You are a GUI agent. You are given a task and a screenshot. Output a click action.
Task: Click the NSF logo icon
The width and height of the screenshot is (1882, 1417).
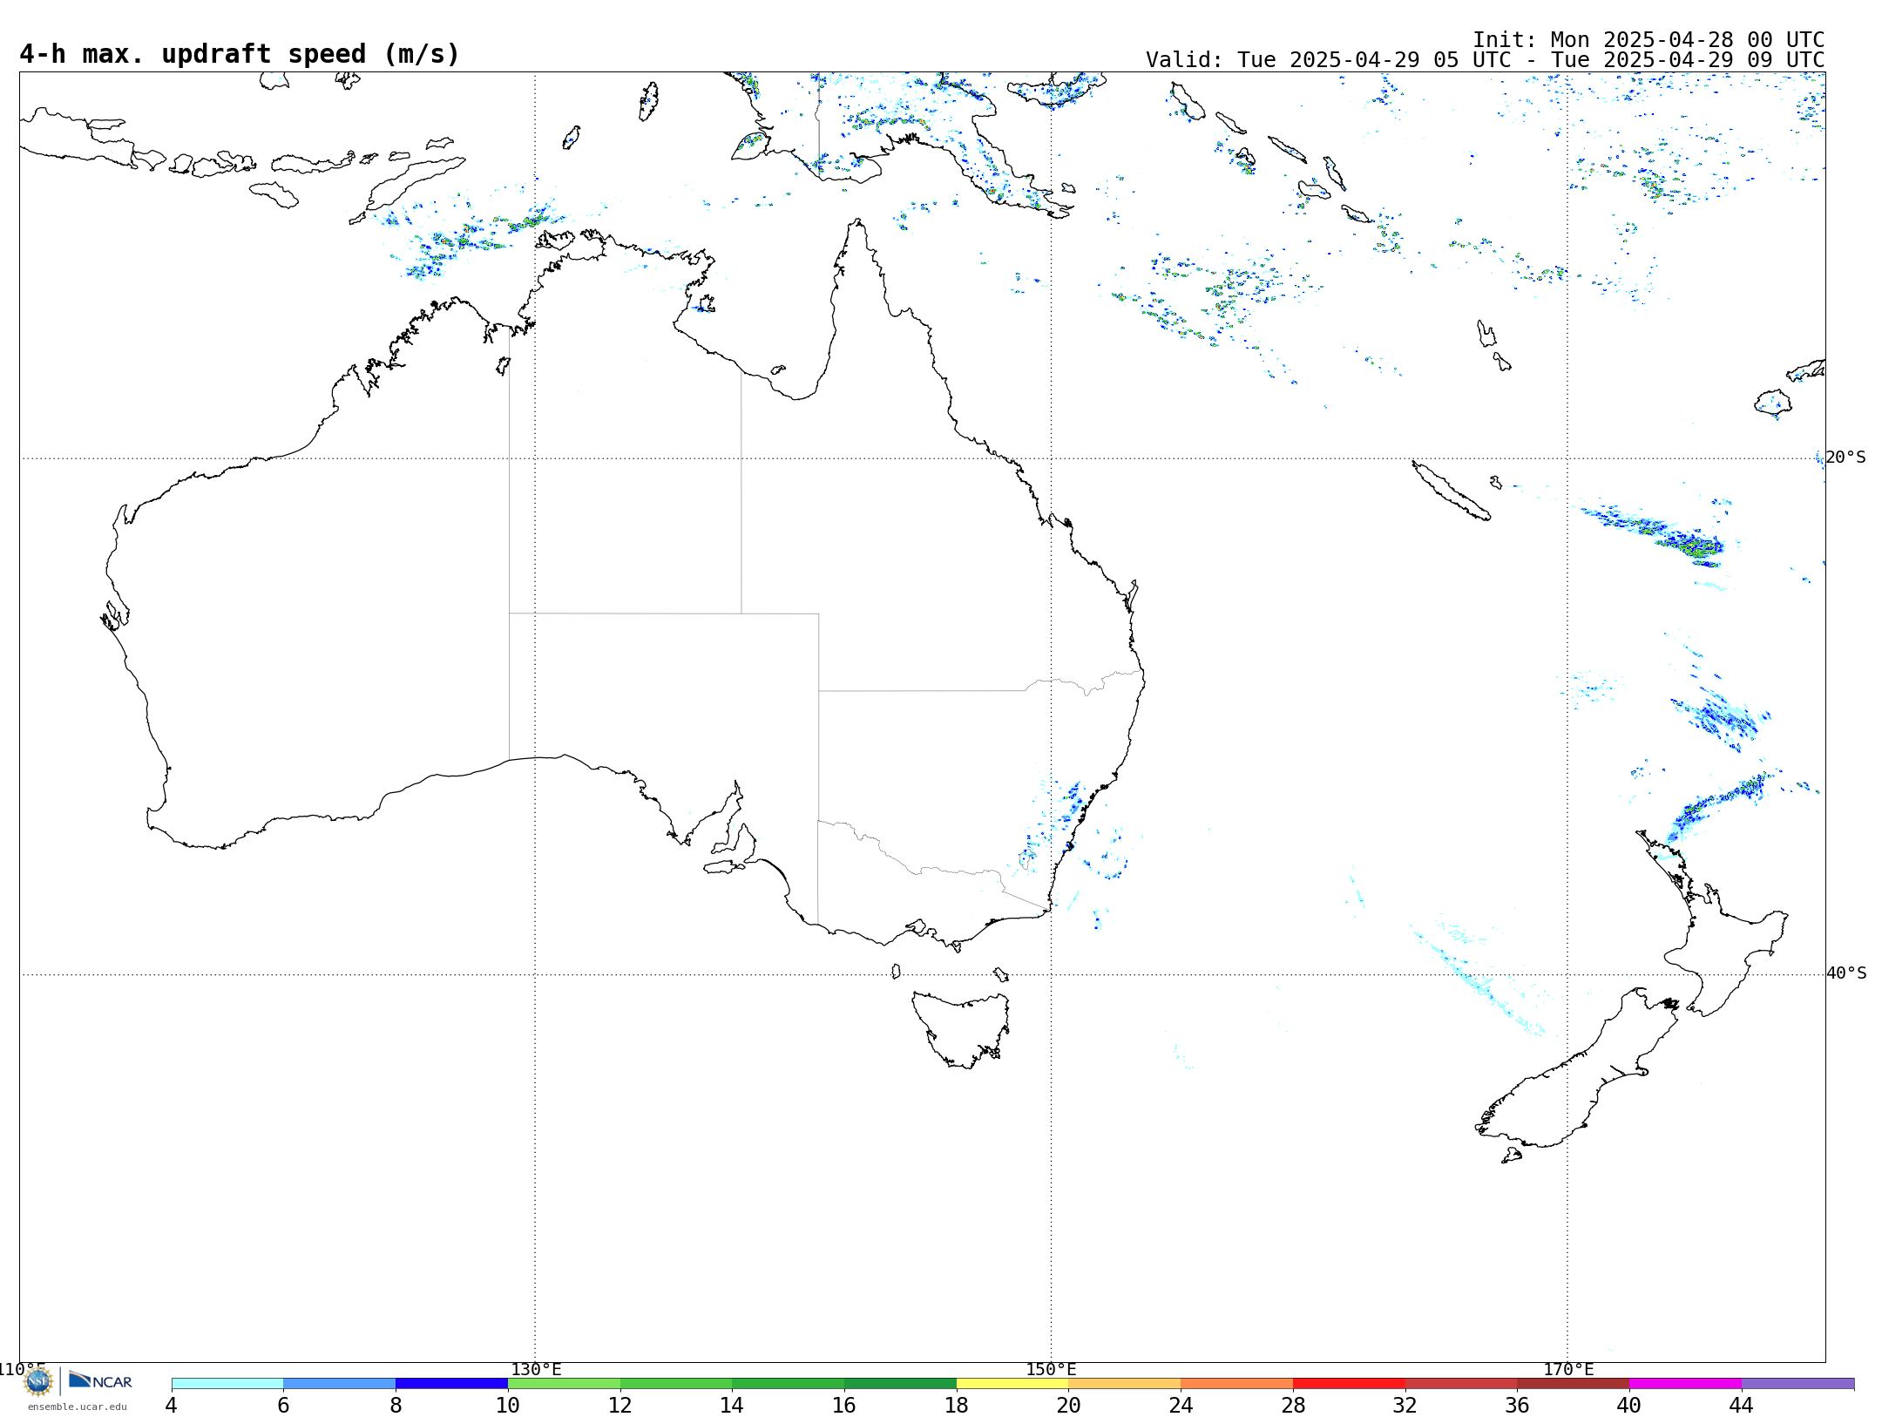point(38,1381)
